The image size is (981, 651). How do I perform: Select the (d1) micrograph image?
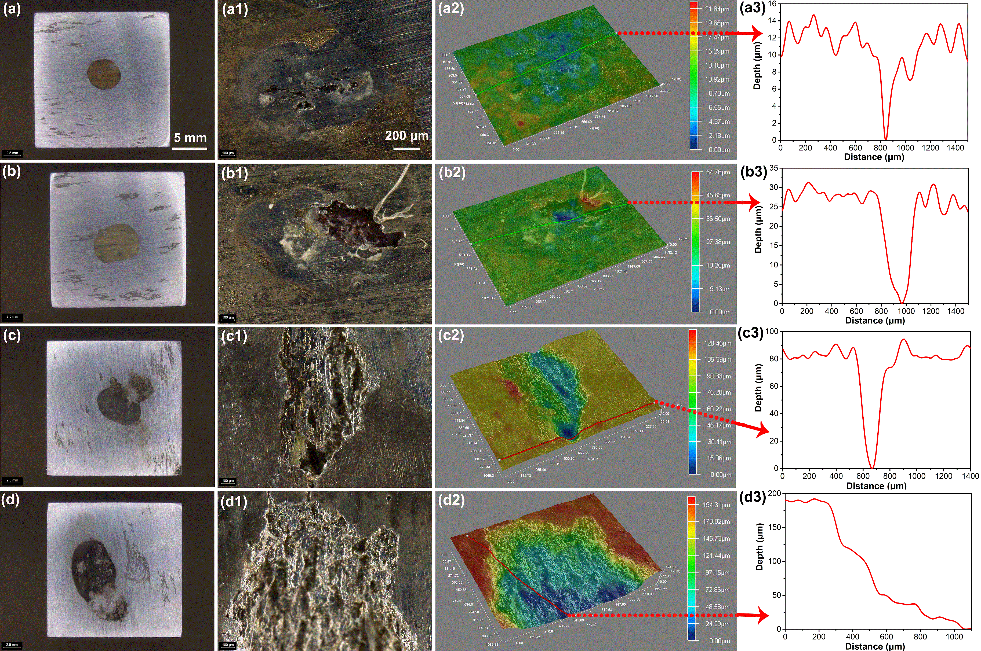pyautogui.click(x=325, y=571)
